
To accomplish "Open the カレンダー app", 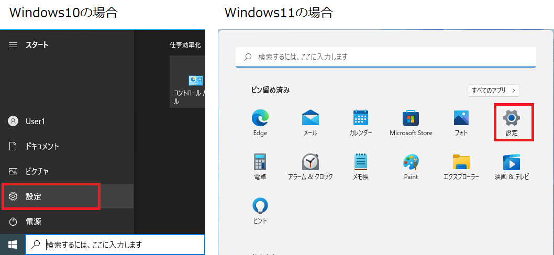I will pos(360,123).
